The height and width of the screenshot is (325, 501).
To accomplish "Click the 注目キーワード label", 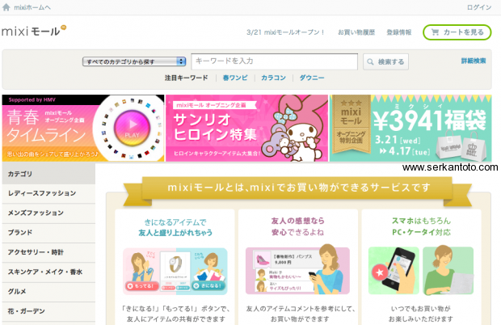I will point(187,78).
